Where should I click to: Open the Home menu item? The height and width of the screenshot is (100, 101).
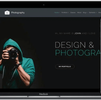[57, 13]
